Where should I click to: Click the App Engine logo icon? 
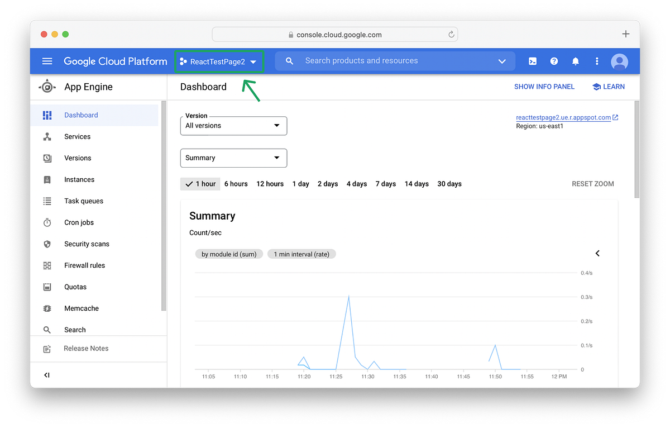(47, 87)
